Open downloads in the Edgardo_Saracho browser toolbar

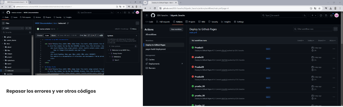(330, 8)
